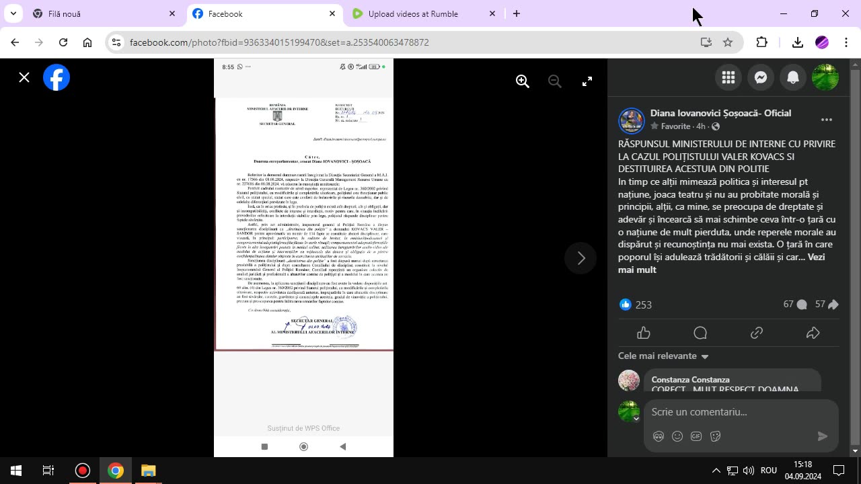Open 'Cele mai relevante' comment sorting dropdown

663,356
